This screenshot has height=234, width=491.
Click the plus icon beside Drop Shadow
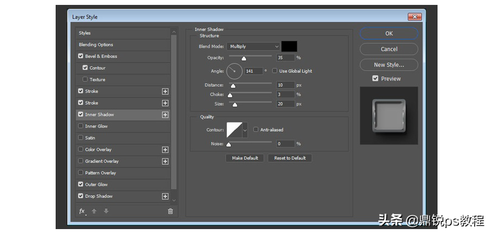(x=165, y=196)
